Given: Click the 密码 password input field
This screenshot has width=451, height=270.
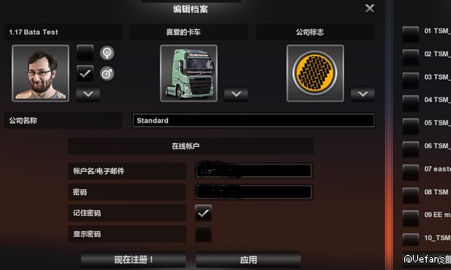Looking at the screenshot, I should click(253, 192).
